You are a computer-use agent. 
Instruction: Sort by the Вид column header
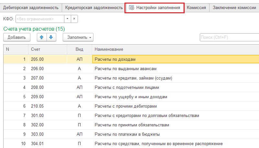[80, 49]
